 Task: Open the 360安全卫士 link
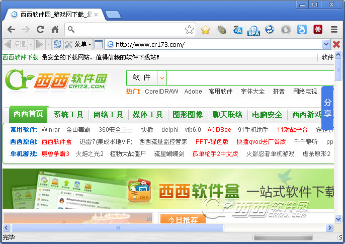tap(116, 130)
